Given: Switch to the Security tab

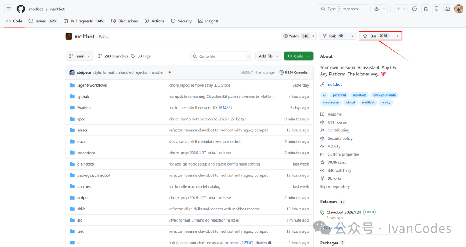Looking at the screenshot, I should (181, 21).
